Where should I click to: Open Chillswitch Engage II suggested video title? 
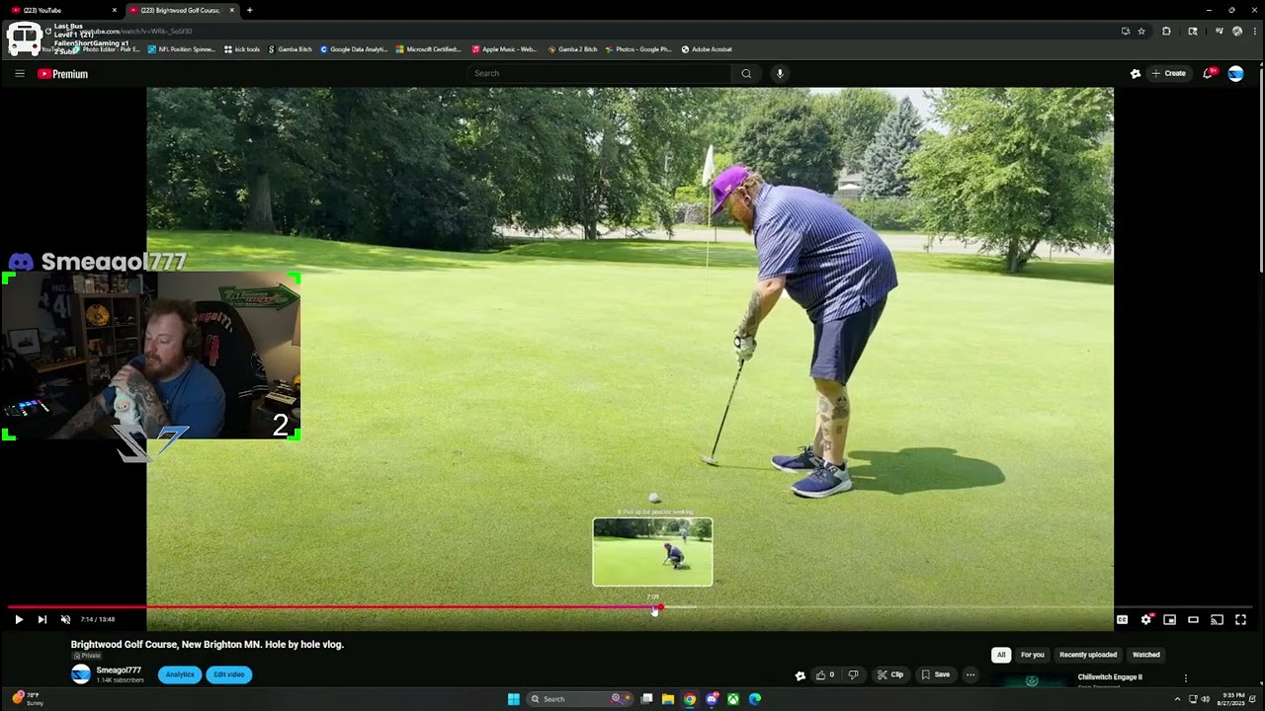[1110, 677]
